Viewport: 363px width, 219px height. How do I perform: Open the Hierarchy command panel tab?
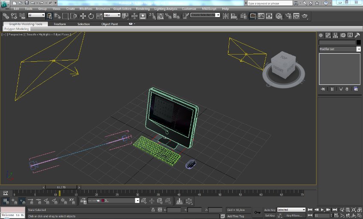click(336, 35)
